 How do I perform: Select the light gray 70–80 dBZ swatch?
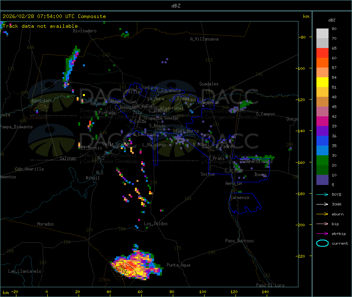pos(322,34)
